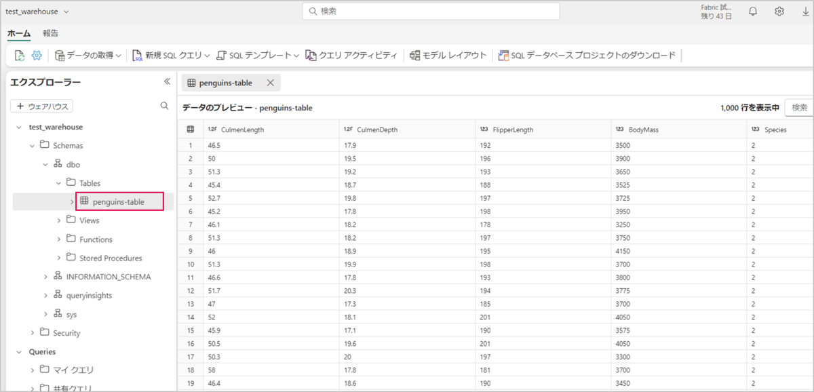The width and height of the screenshot is (814, 392).
Task: Click FlipperLength value 178
Action: coord(485,224)
